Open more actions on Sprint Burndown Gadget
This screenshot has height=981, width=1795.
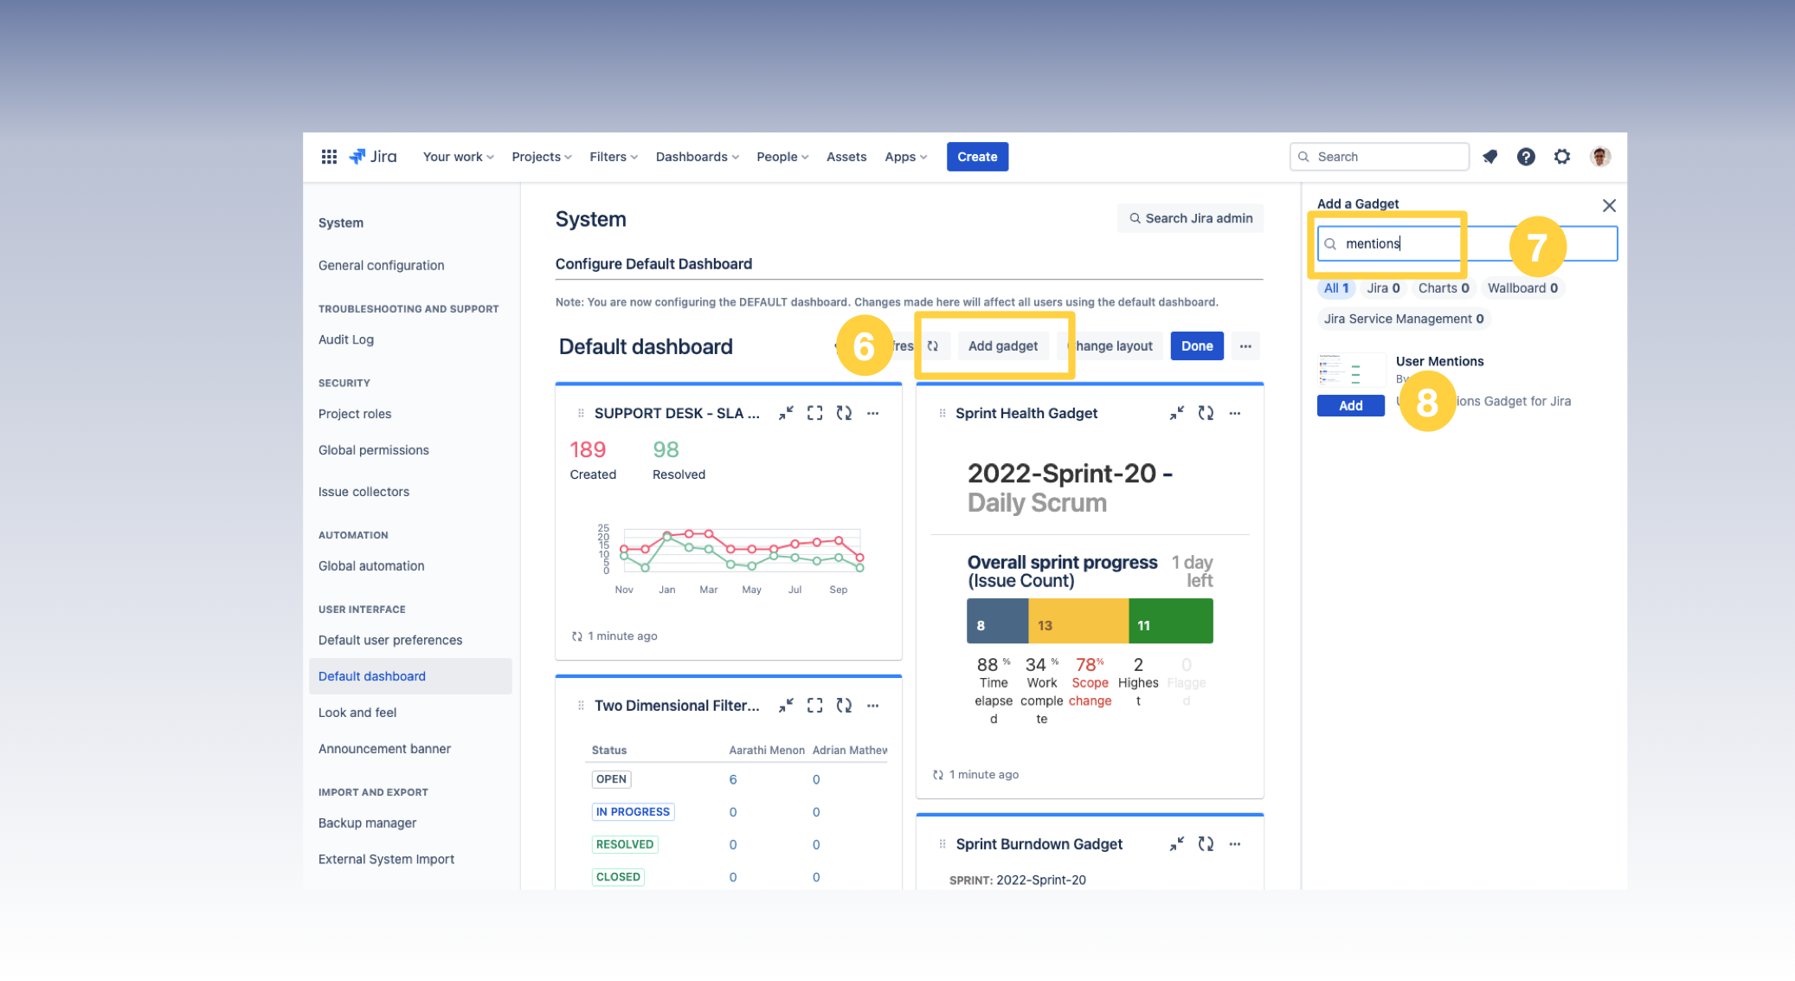pyautogui.click(x=1235, y=844)
